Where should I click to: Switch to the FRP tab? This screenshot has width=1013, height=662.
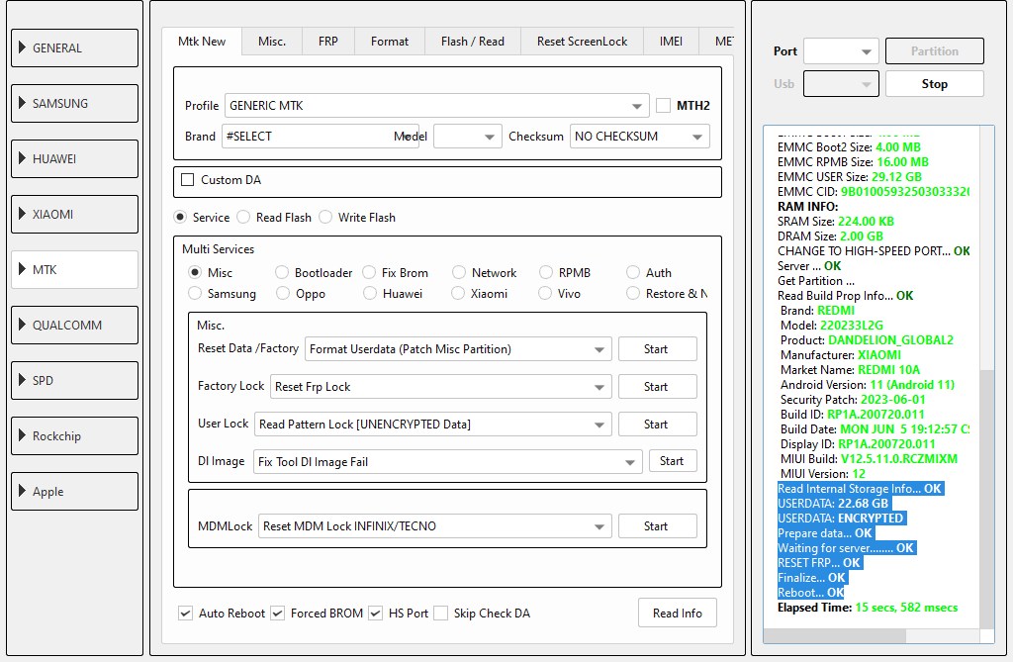click(x=327, y=42)
